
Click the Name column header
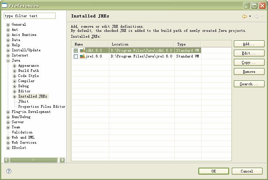(90, 44)
